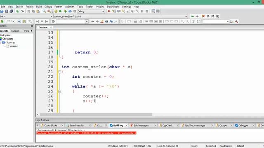
Task: Pause the debugger with break icon
Action: pos(142,11)
